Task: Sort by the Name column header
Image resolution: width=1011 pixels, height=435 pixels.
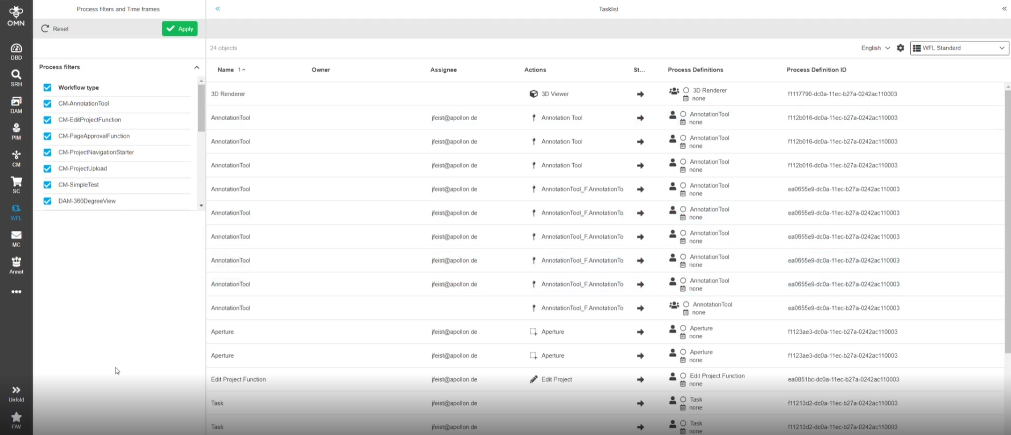Action: pyautogui.click(x=226, y=70)
